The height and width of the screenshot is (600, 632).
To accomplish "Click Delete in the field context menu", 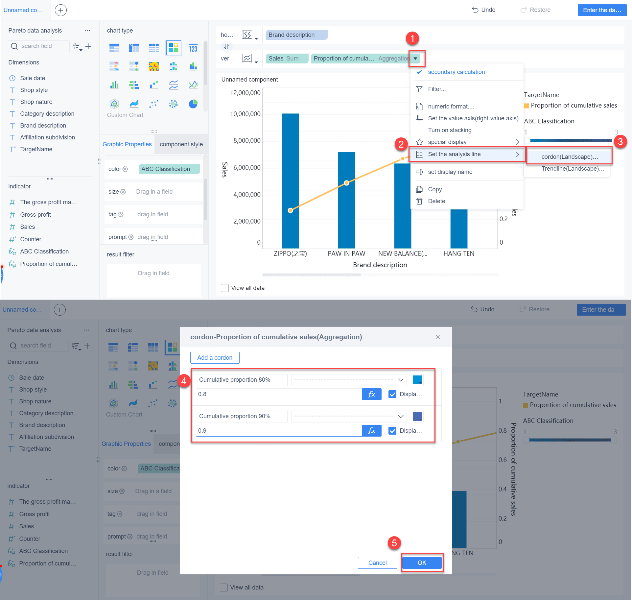I will click(x=467, y=201).
